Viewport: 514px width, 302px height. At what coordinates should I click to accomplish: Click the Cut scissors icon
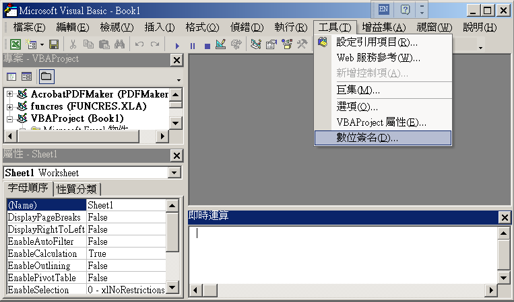click(x=73, y=44)
